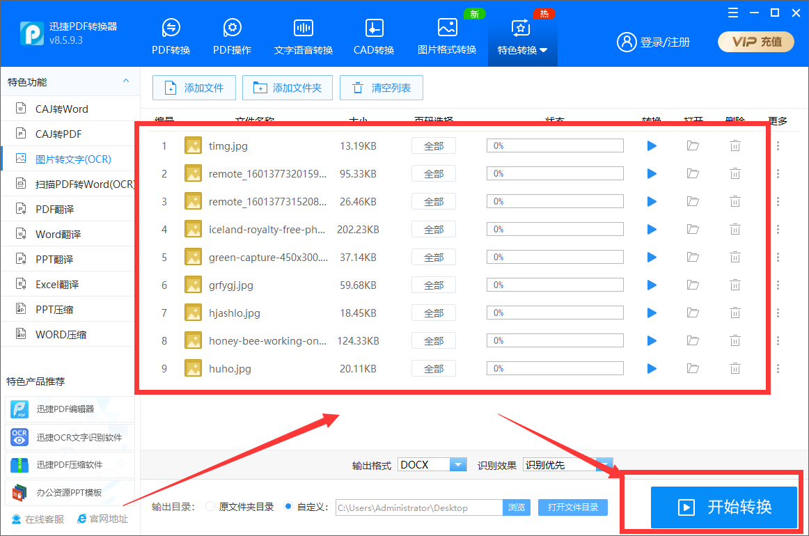
Task: Switch to 文字语音转换 tab
Action: click(304, 36)
